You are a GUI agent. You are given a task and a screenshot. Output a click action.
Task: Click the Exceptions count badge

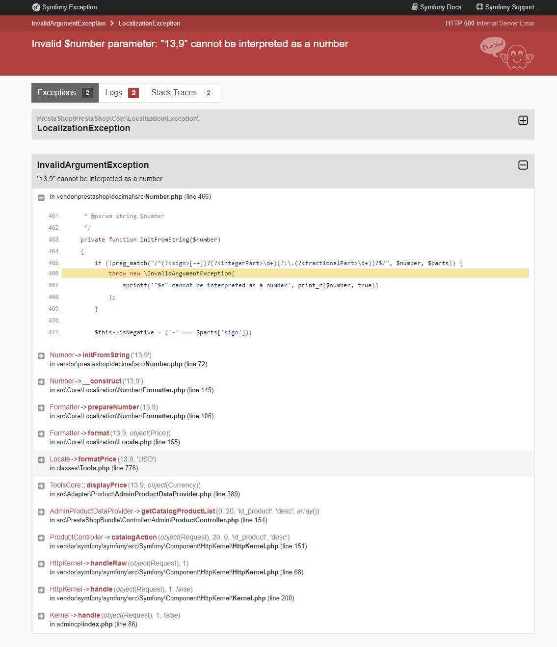pyautogui.click(x=87, y=93)
